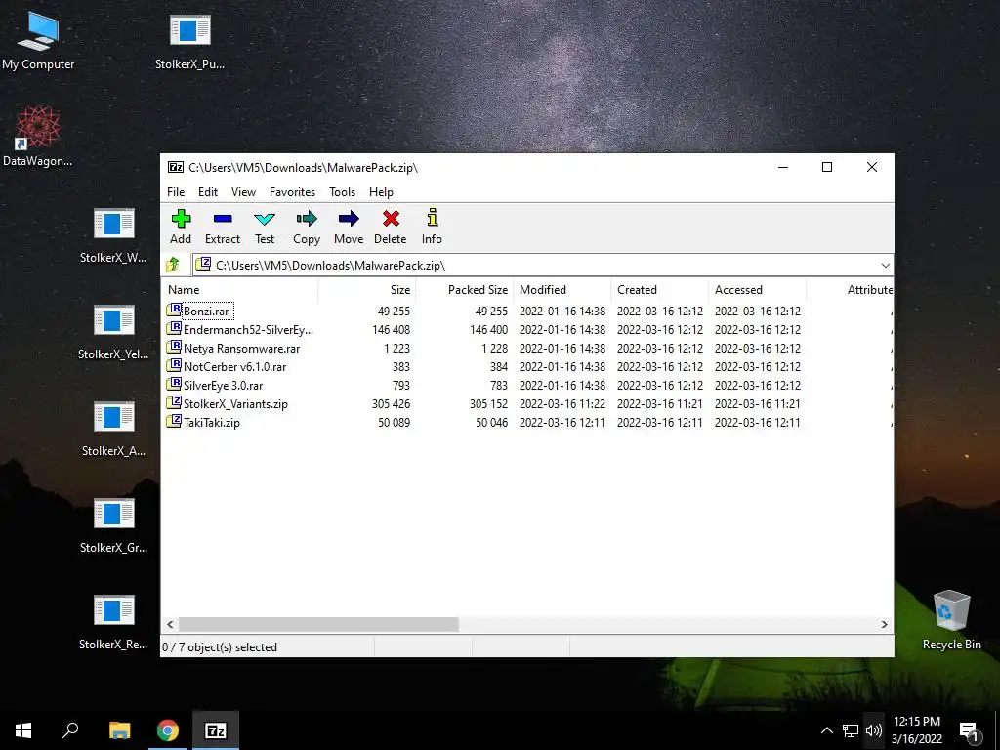Click the Extract toolbar icon

tap(222, 227)
